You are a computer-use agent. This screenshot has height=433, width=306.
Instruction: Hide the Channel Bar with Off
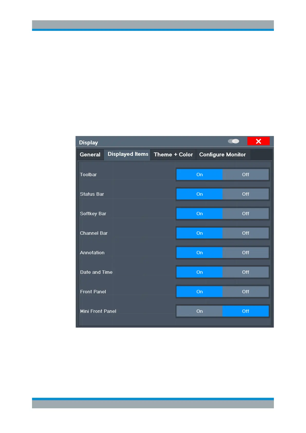(246, 233)
